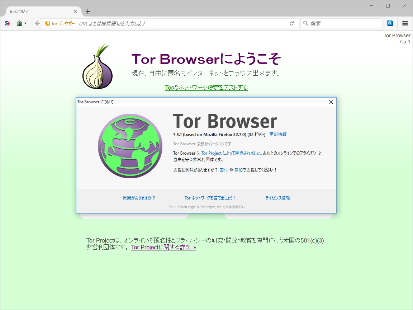
Task: Click the S! bookmark icon
Action: [7, 23]
